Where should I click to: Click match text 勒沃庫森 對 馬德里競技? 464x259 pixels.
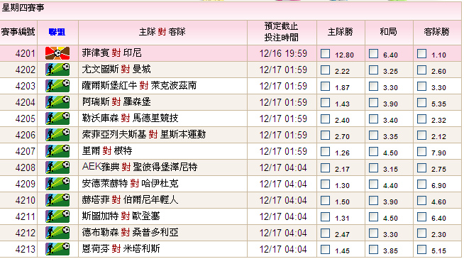tap(131, 118)
